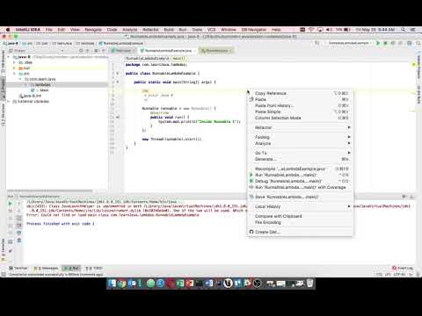Choose Recompile RunnableLambdaExample.java

tap(301, 169)
